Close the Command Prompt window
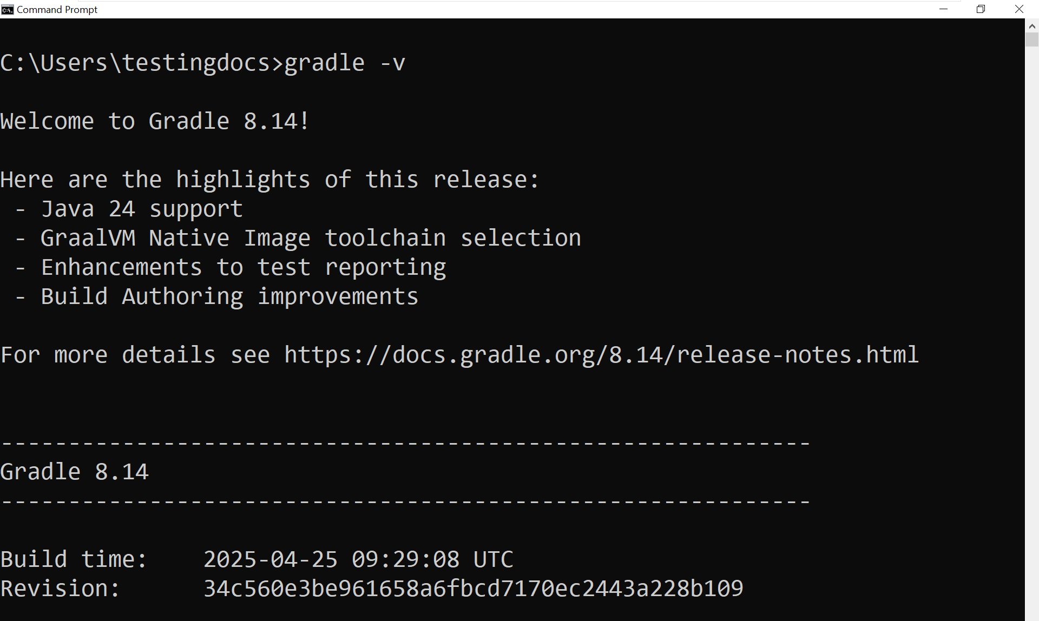Screen dimensions: 1039x621 pyautogui.click(x=1018, y=9)
